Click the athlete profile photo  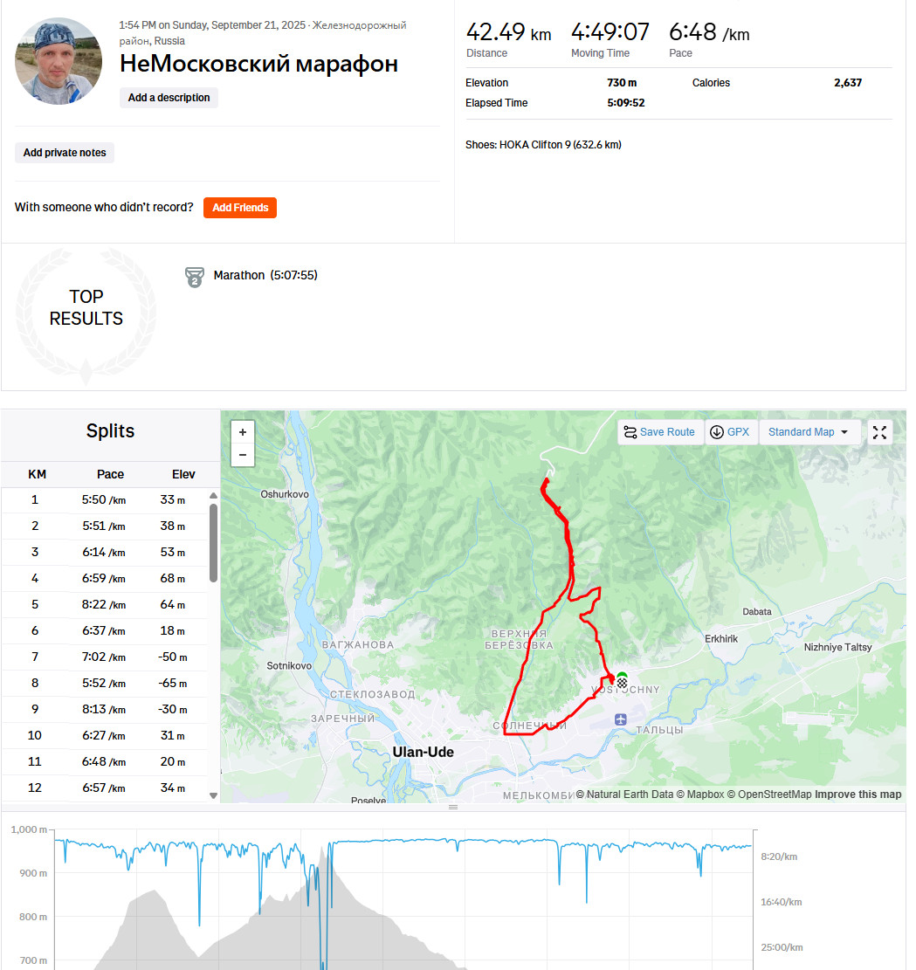point(59,61)
